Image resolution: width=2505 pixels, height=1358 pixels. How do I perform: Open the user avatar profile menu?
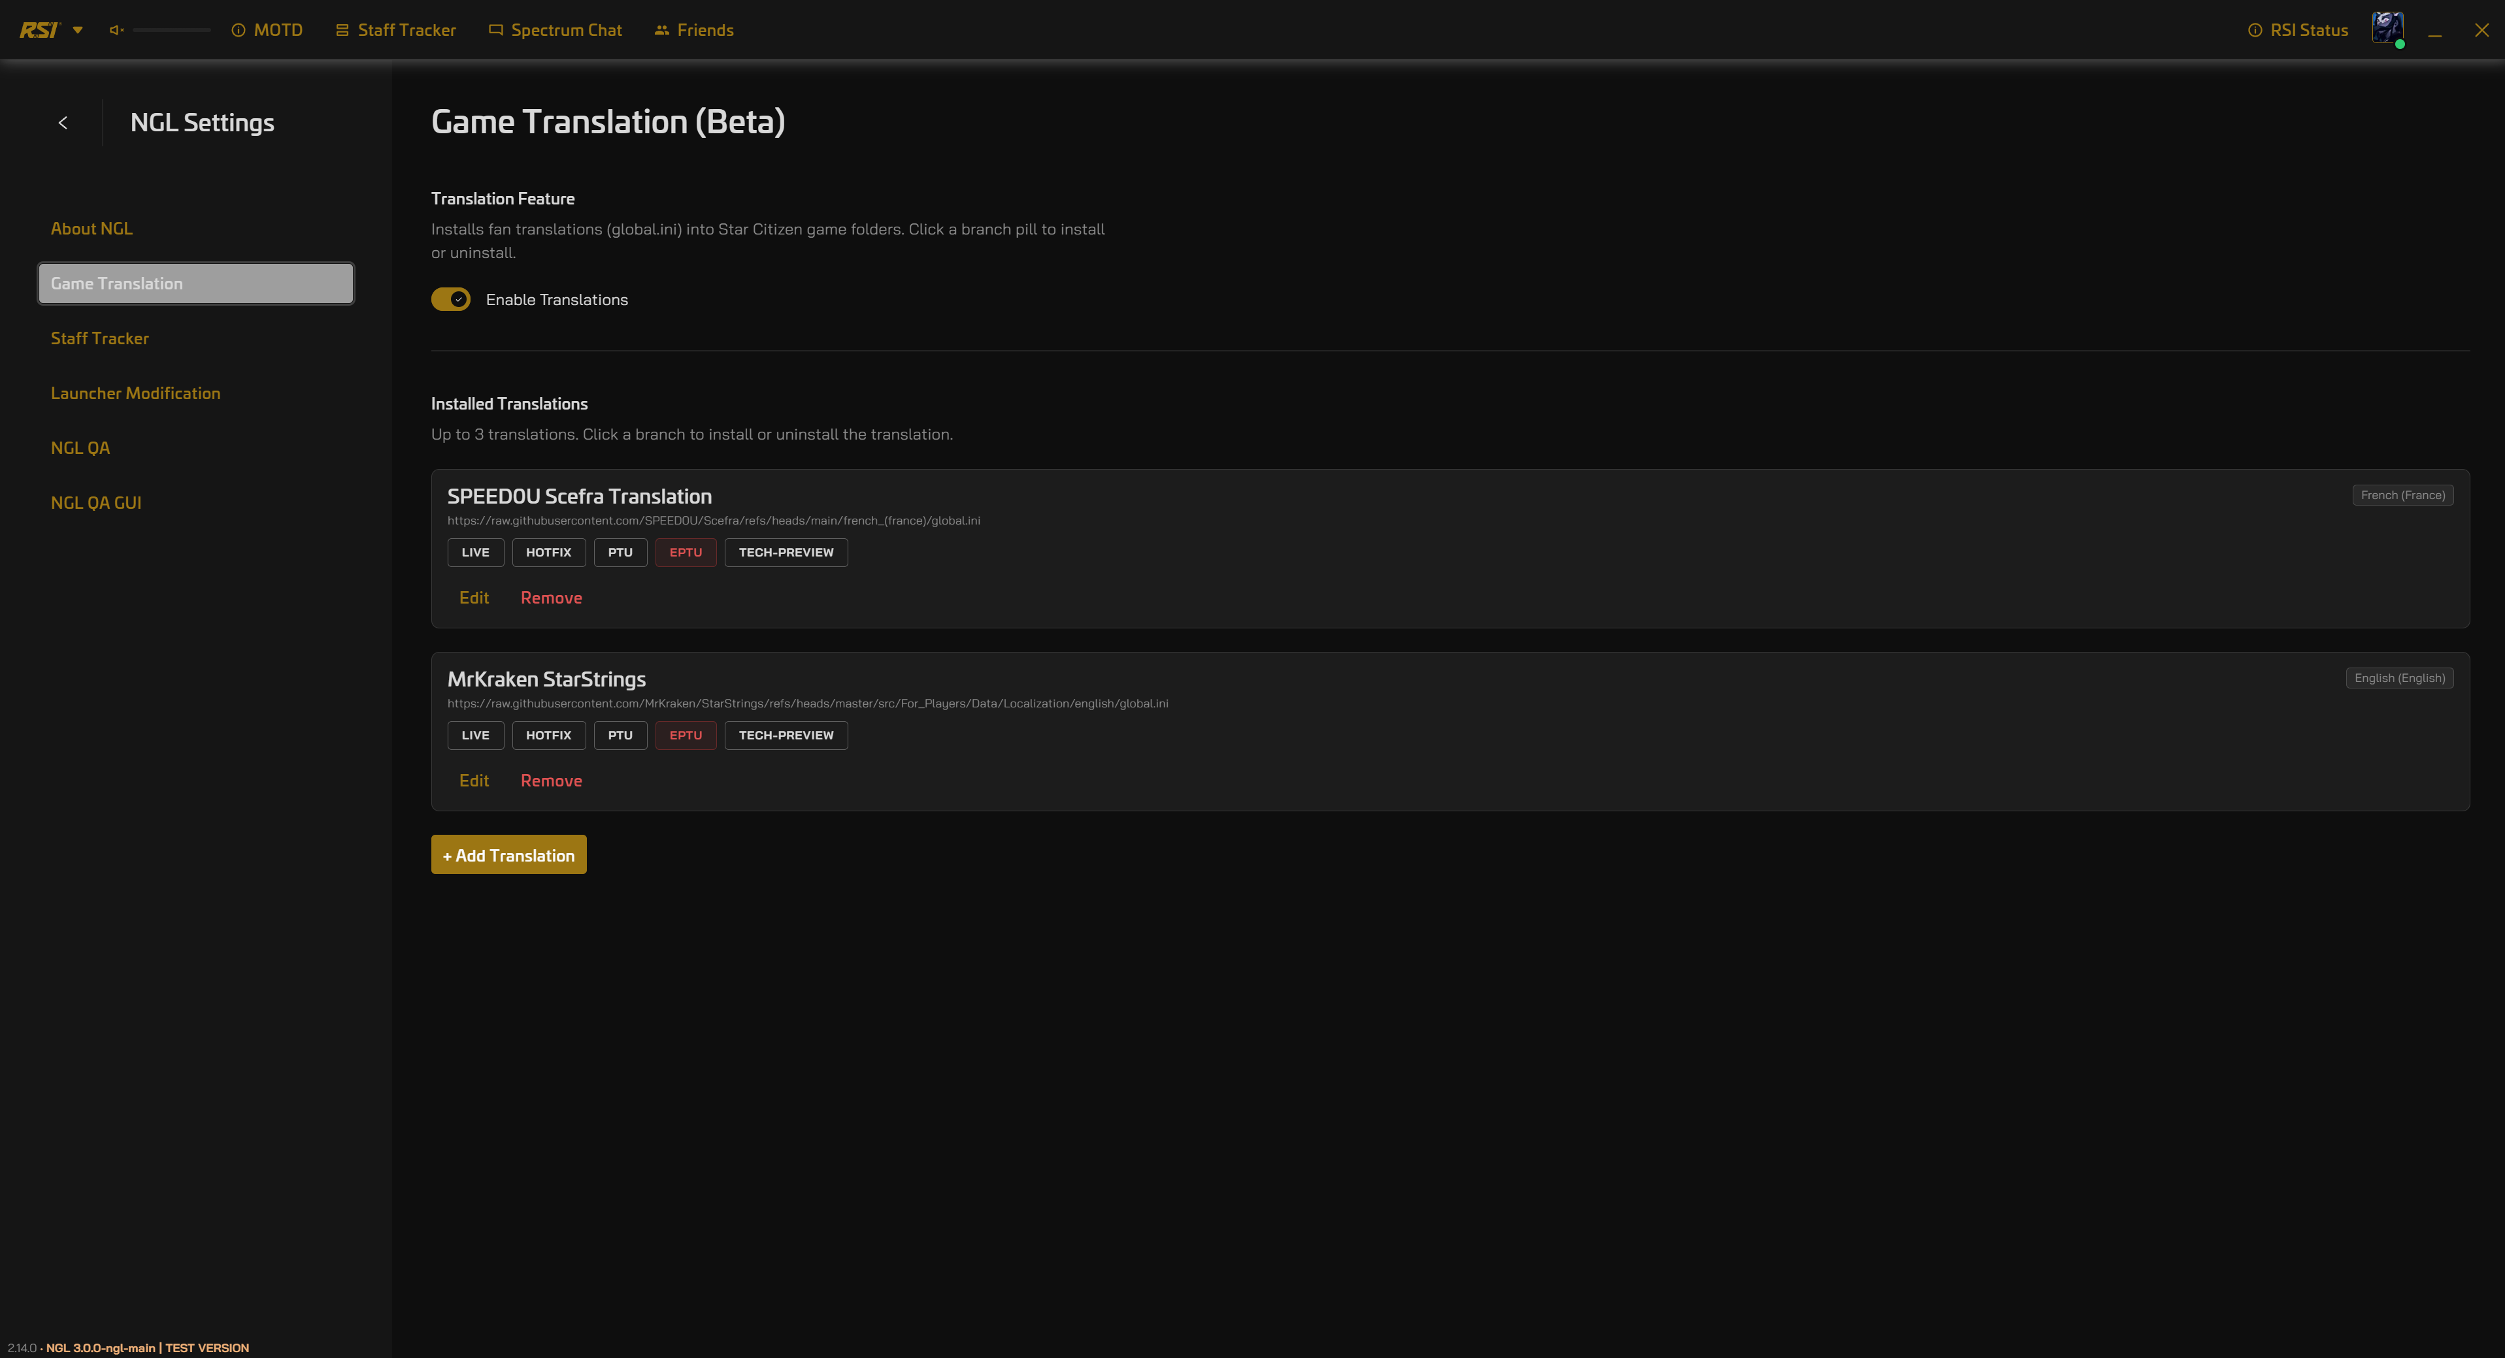(x=2388, y=29)
